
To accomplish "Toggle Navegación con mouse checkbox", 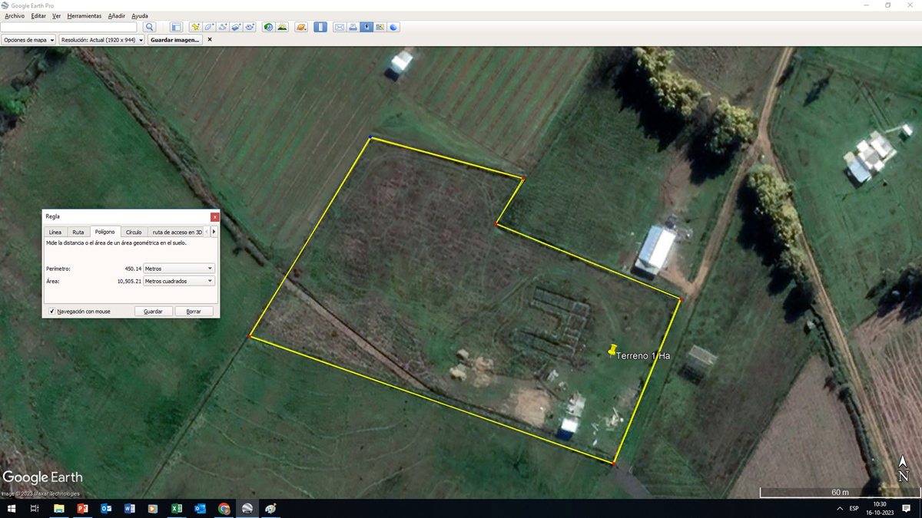I will coord(51,312).
